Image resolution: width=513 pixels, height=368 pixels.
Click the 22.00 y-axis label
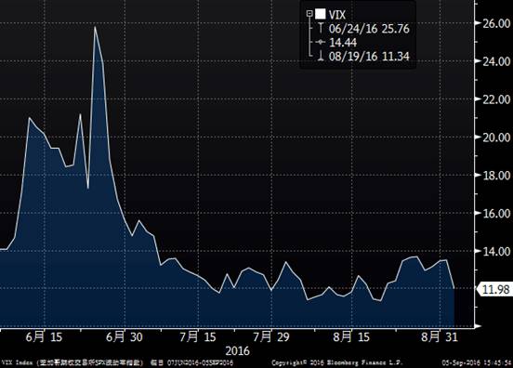[x=496, y=99]
